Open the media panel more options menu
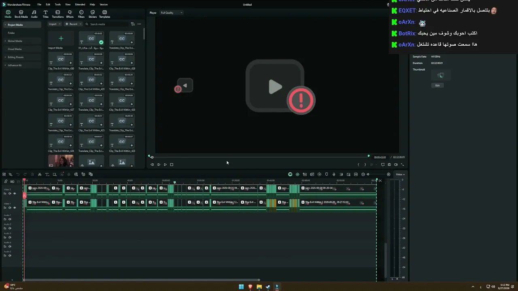The image size is (518, 291). pyautogui.click(x=139, y=24)
